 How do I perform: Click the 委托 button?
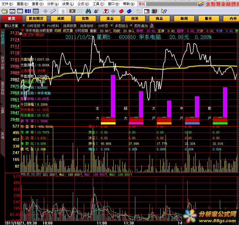point(142,4)
